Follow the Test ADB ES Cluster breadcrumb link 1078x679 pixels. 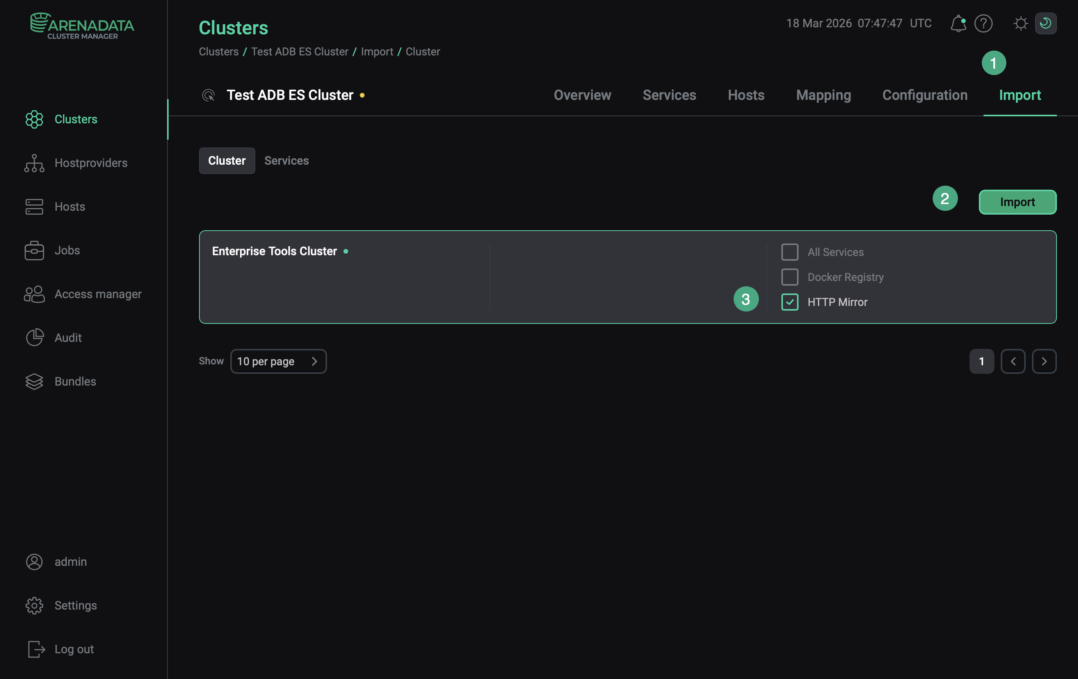point(299,52)
